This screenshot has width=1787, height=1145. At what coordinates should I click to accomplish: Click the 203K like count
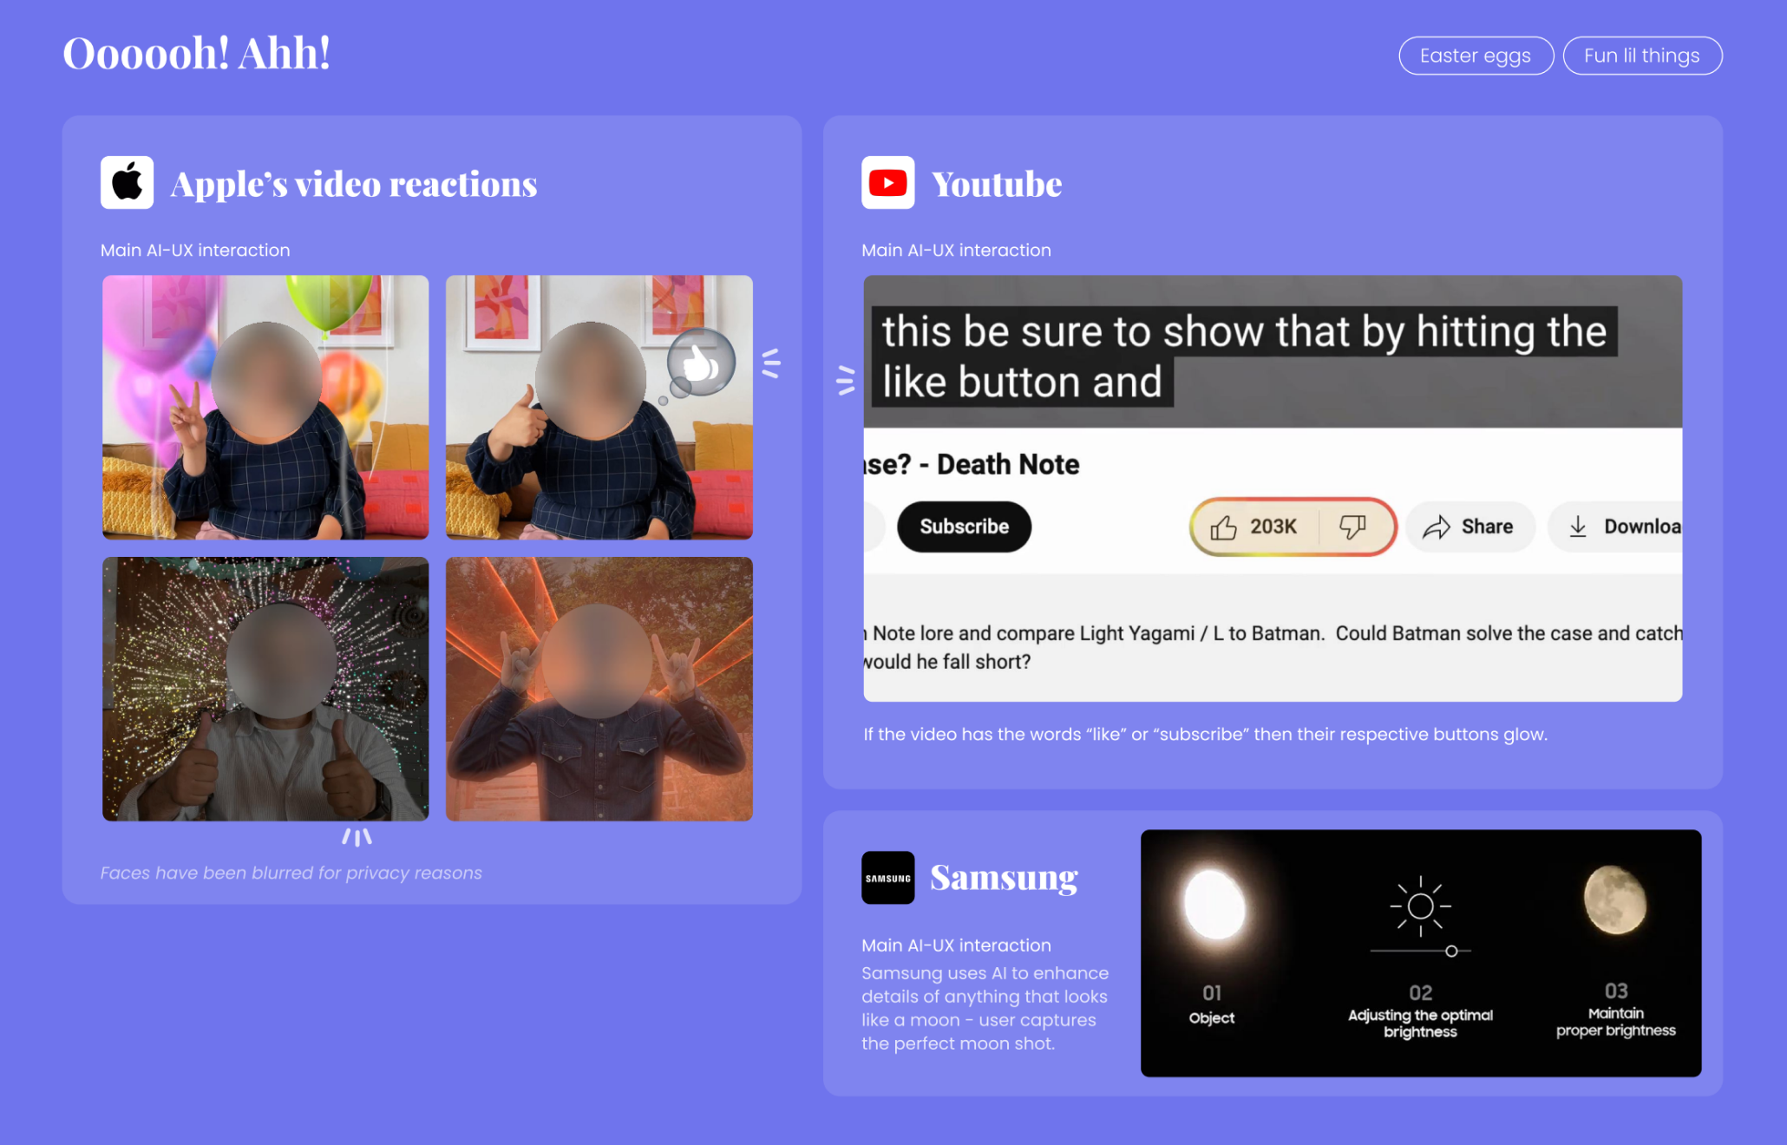tap(1273, 527)
